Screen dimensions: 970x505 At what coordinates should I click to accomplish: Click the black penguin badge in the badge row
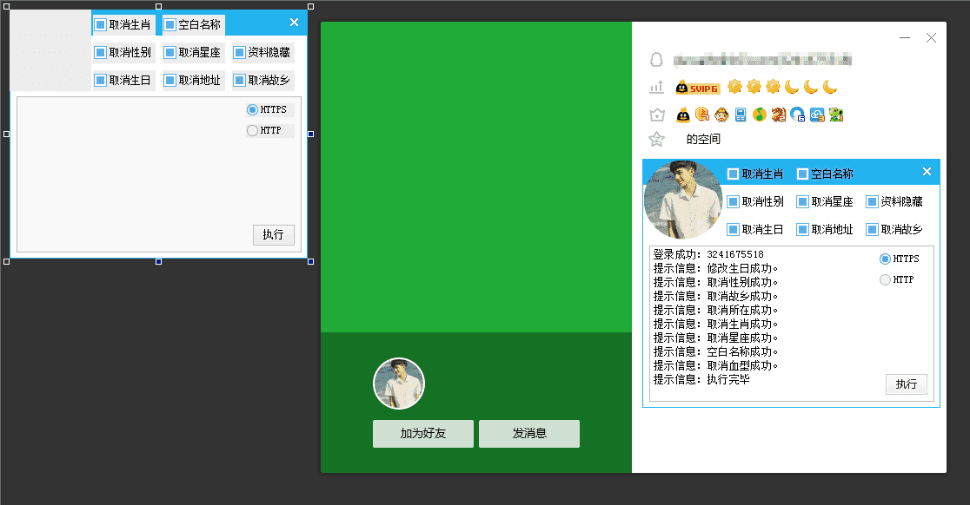point(683,115)
